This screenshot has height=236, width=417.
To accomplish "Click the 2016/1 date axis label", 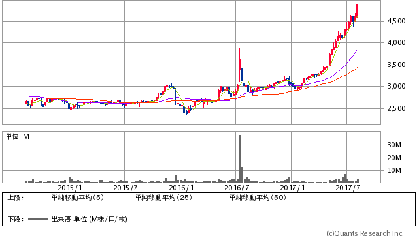I will coord(181,188).
